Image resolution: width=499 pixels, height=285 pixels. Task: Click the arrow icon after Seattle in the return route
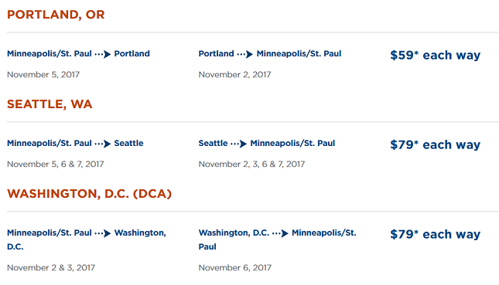[239, 144]
